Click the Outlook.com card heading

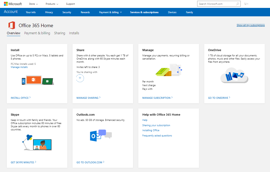[x=86, y=115]
